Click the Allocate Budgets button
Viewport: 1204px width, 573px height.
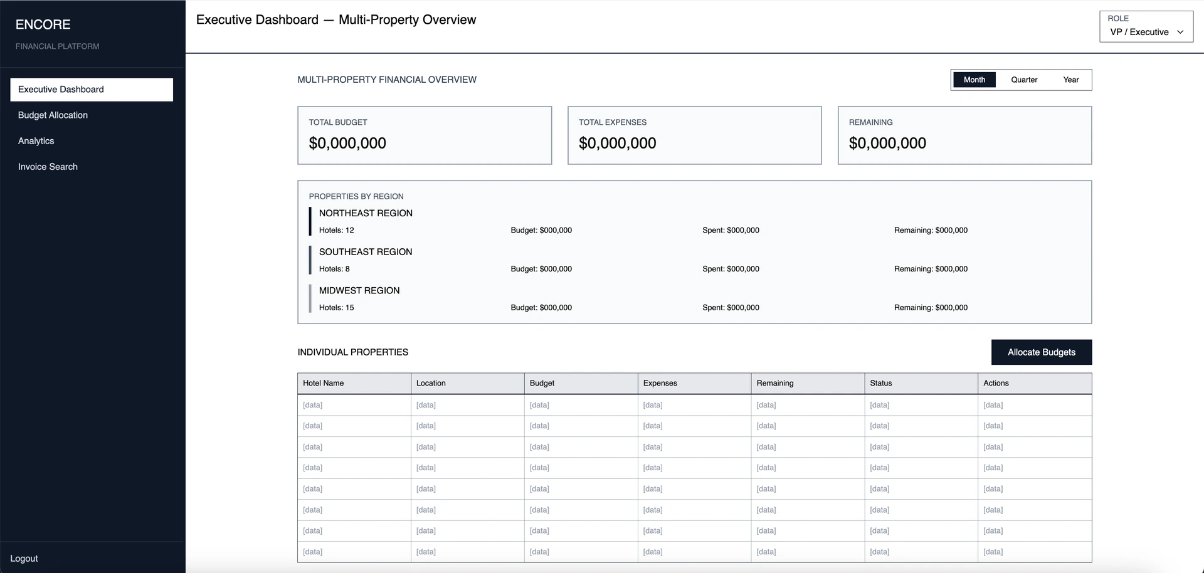(1041, 352)
